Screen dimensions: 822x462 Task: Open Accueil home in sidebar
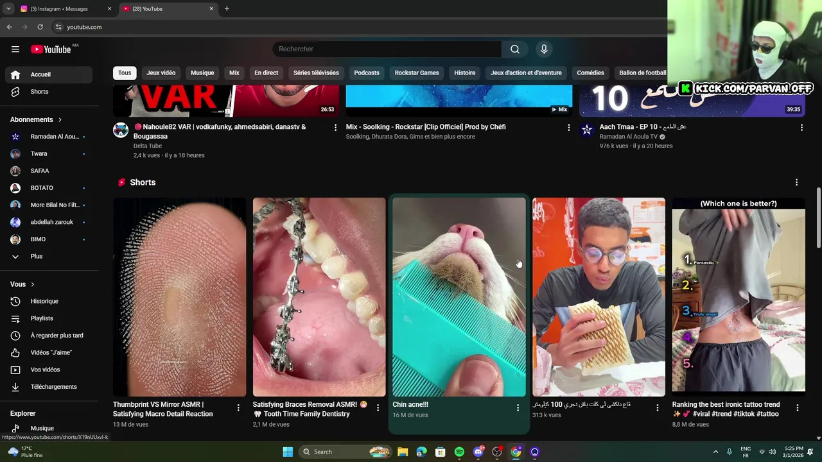[x=49, y=74]
